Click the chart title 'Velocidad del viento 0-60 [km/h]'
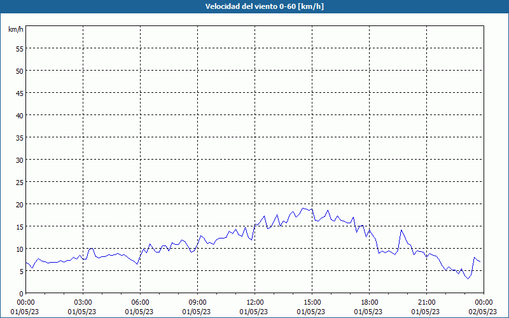 point(264,6)
